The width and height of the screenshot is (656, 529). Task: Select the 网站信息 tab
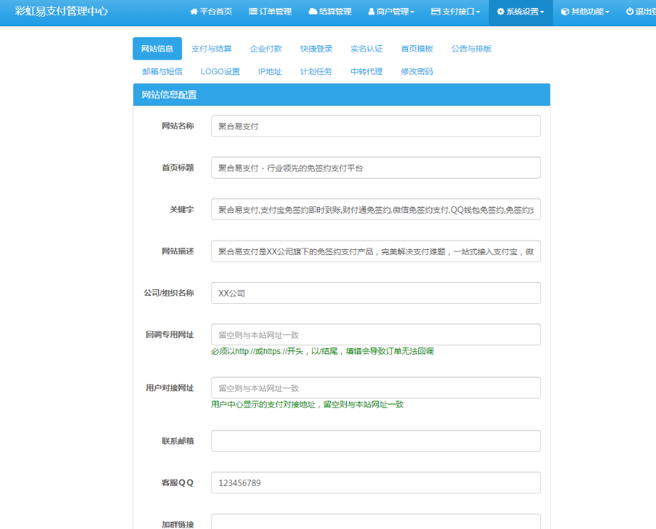pos(157,49)
